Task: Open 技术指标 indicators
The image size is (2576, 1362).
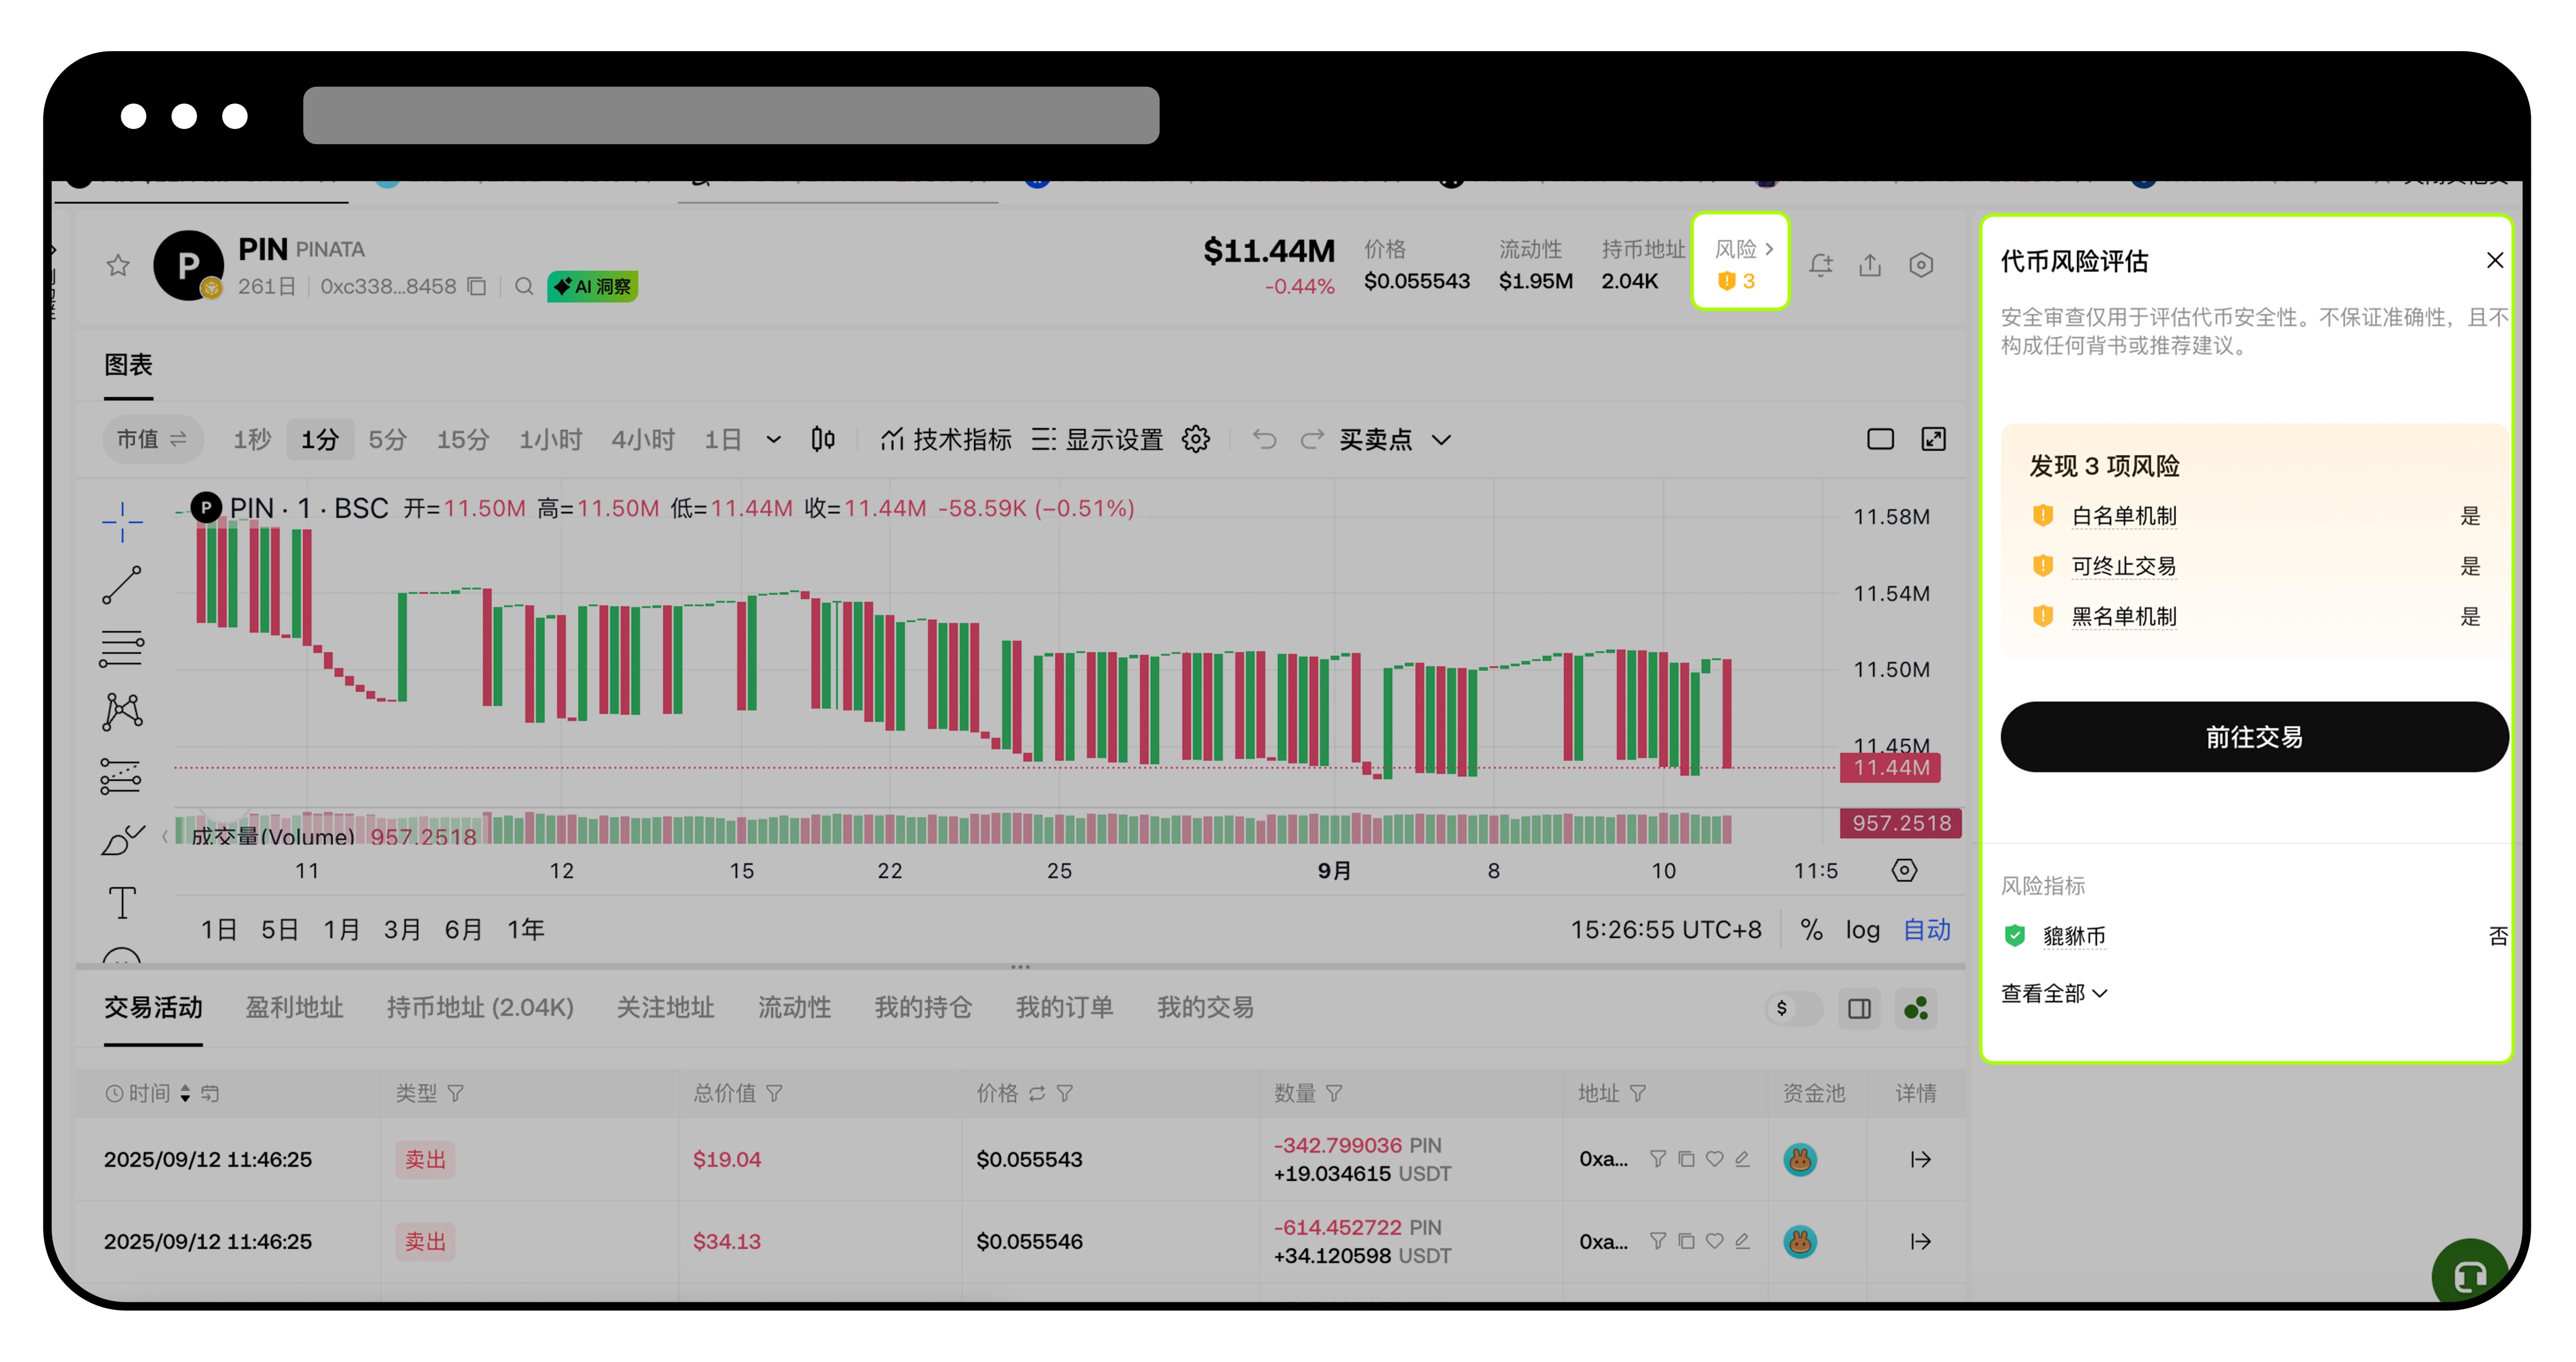Action: (x=946, y=439)
